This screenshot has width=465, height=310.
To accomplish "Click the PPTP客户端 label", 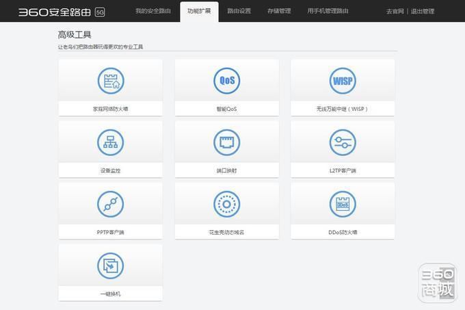I will [111, 232].
